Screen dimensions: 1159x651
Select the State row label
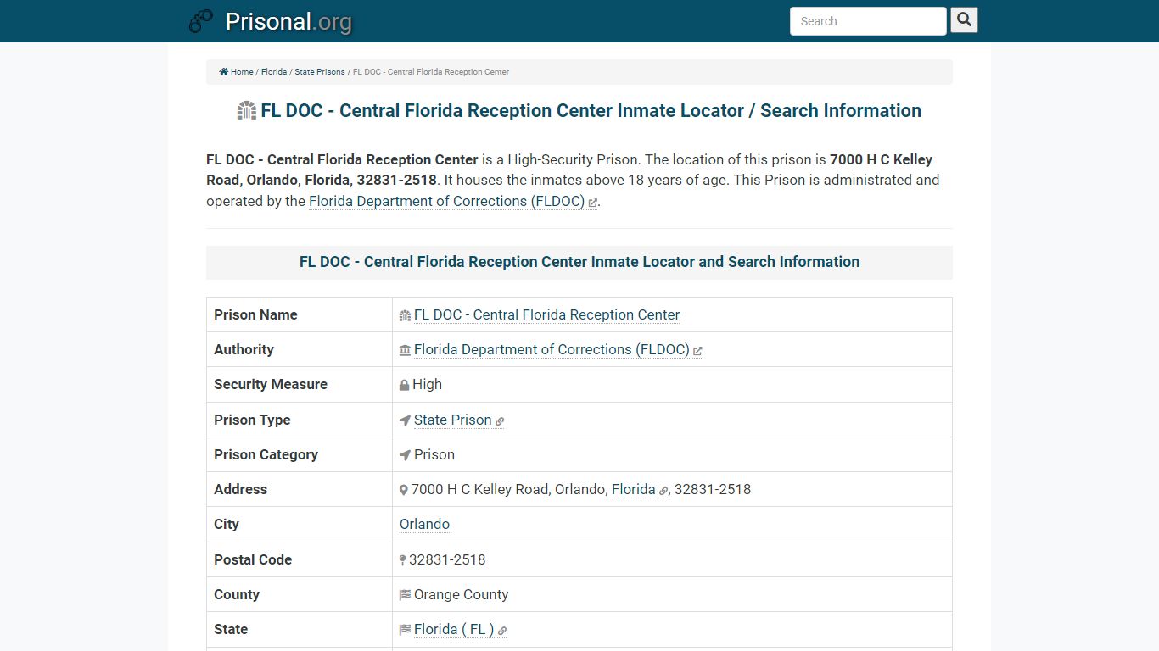[231, 629]
